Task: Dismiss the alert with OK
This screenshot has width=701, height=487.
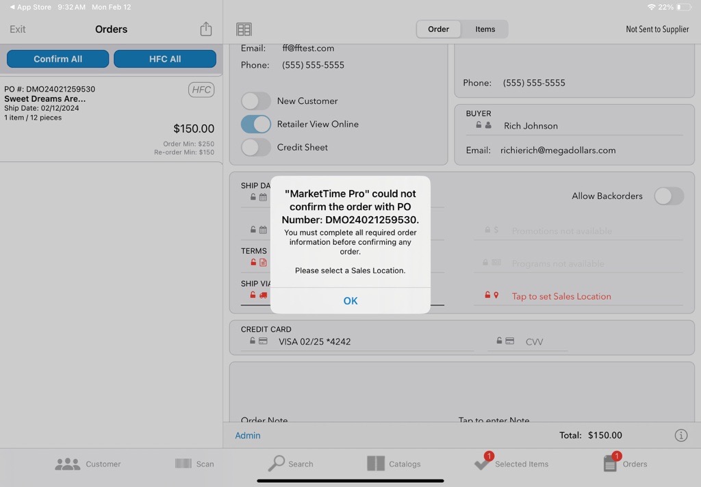Action: pos(350,301)
